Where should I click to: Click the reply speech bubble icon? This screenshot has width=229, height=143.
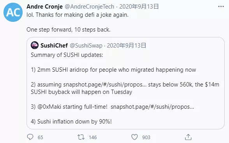pyautogui.click(x=30, y=137)
